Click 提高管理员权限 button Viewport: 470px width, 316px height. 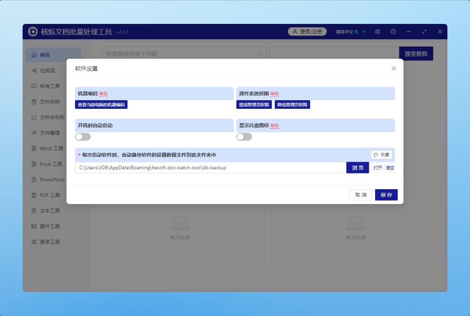click(254, 105)
